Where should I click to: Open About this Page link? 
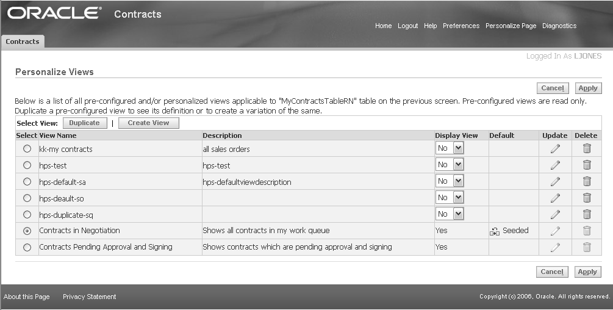(27, 297)
